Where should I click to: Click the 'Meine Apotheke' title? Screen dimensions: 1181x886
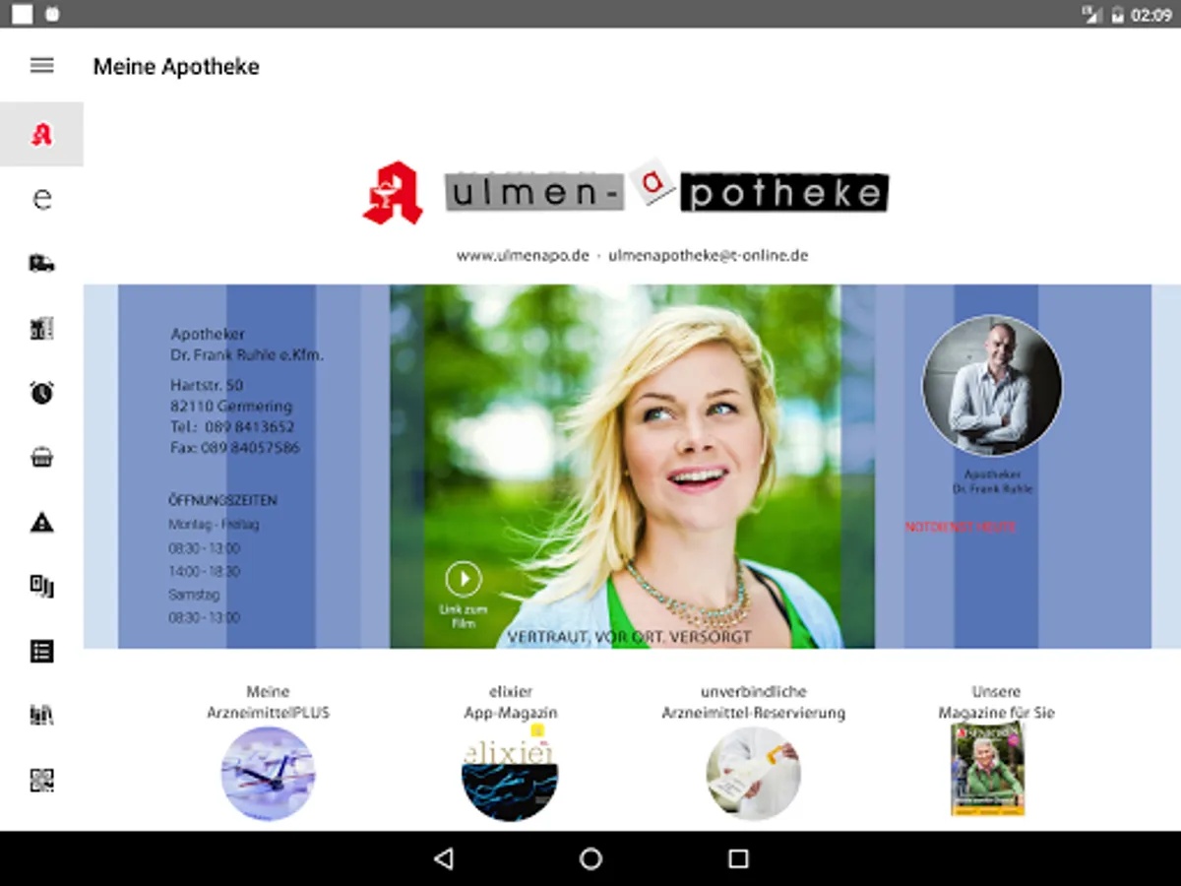(176, 67)
